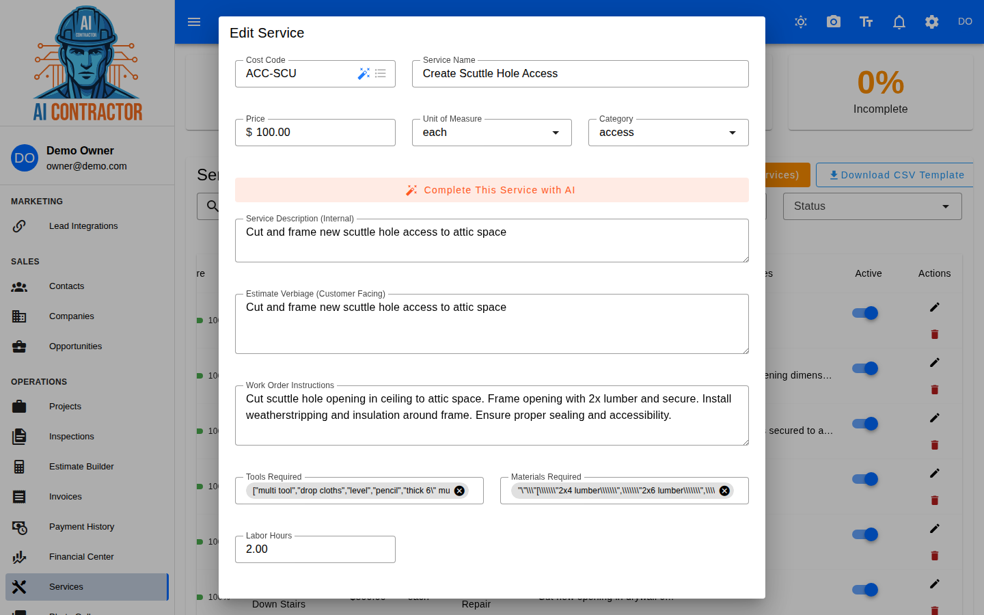This screenshot has width=984, height=615.
Task: Click the third row's delete trash icon
Action: click(x=935, y=445)
